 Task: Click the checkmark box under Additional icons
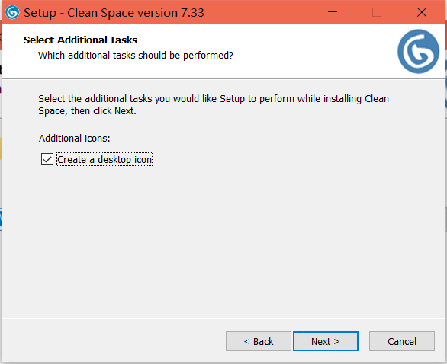[47, 159]
